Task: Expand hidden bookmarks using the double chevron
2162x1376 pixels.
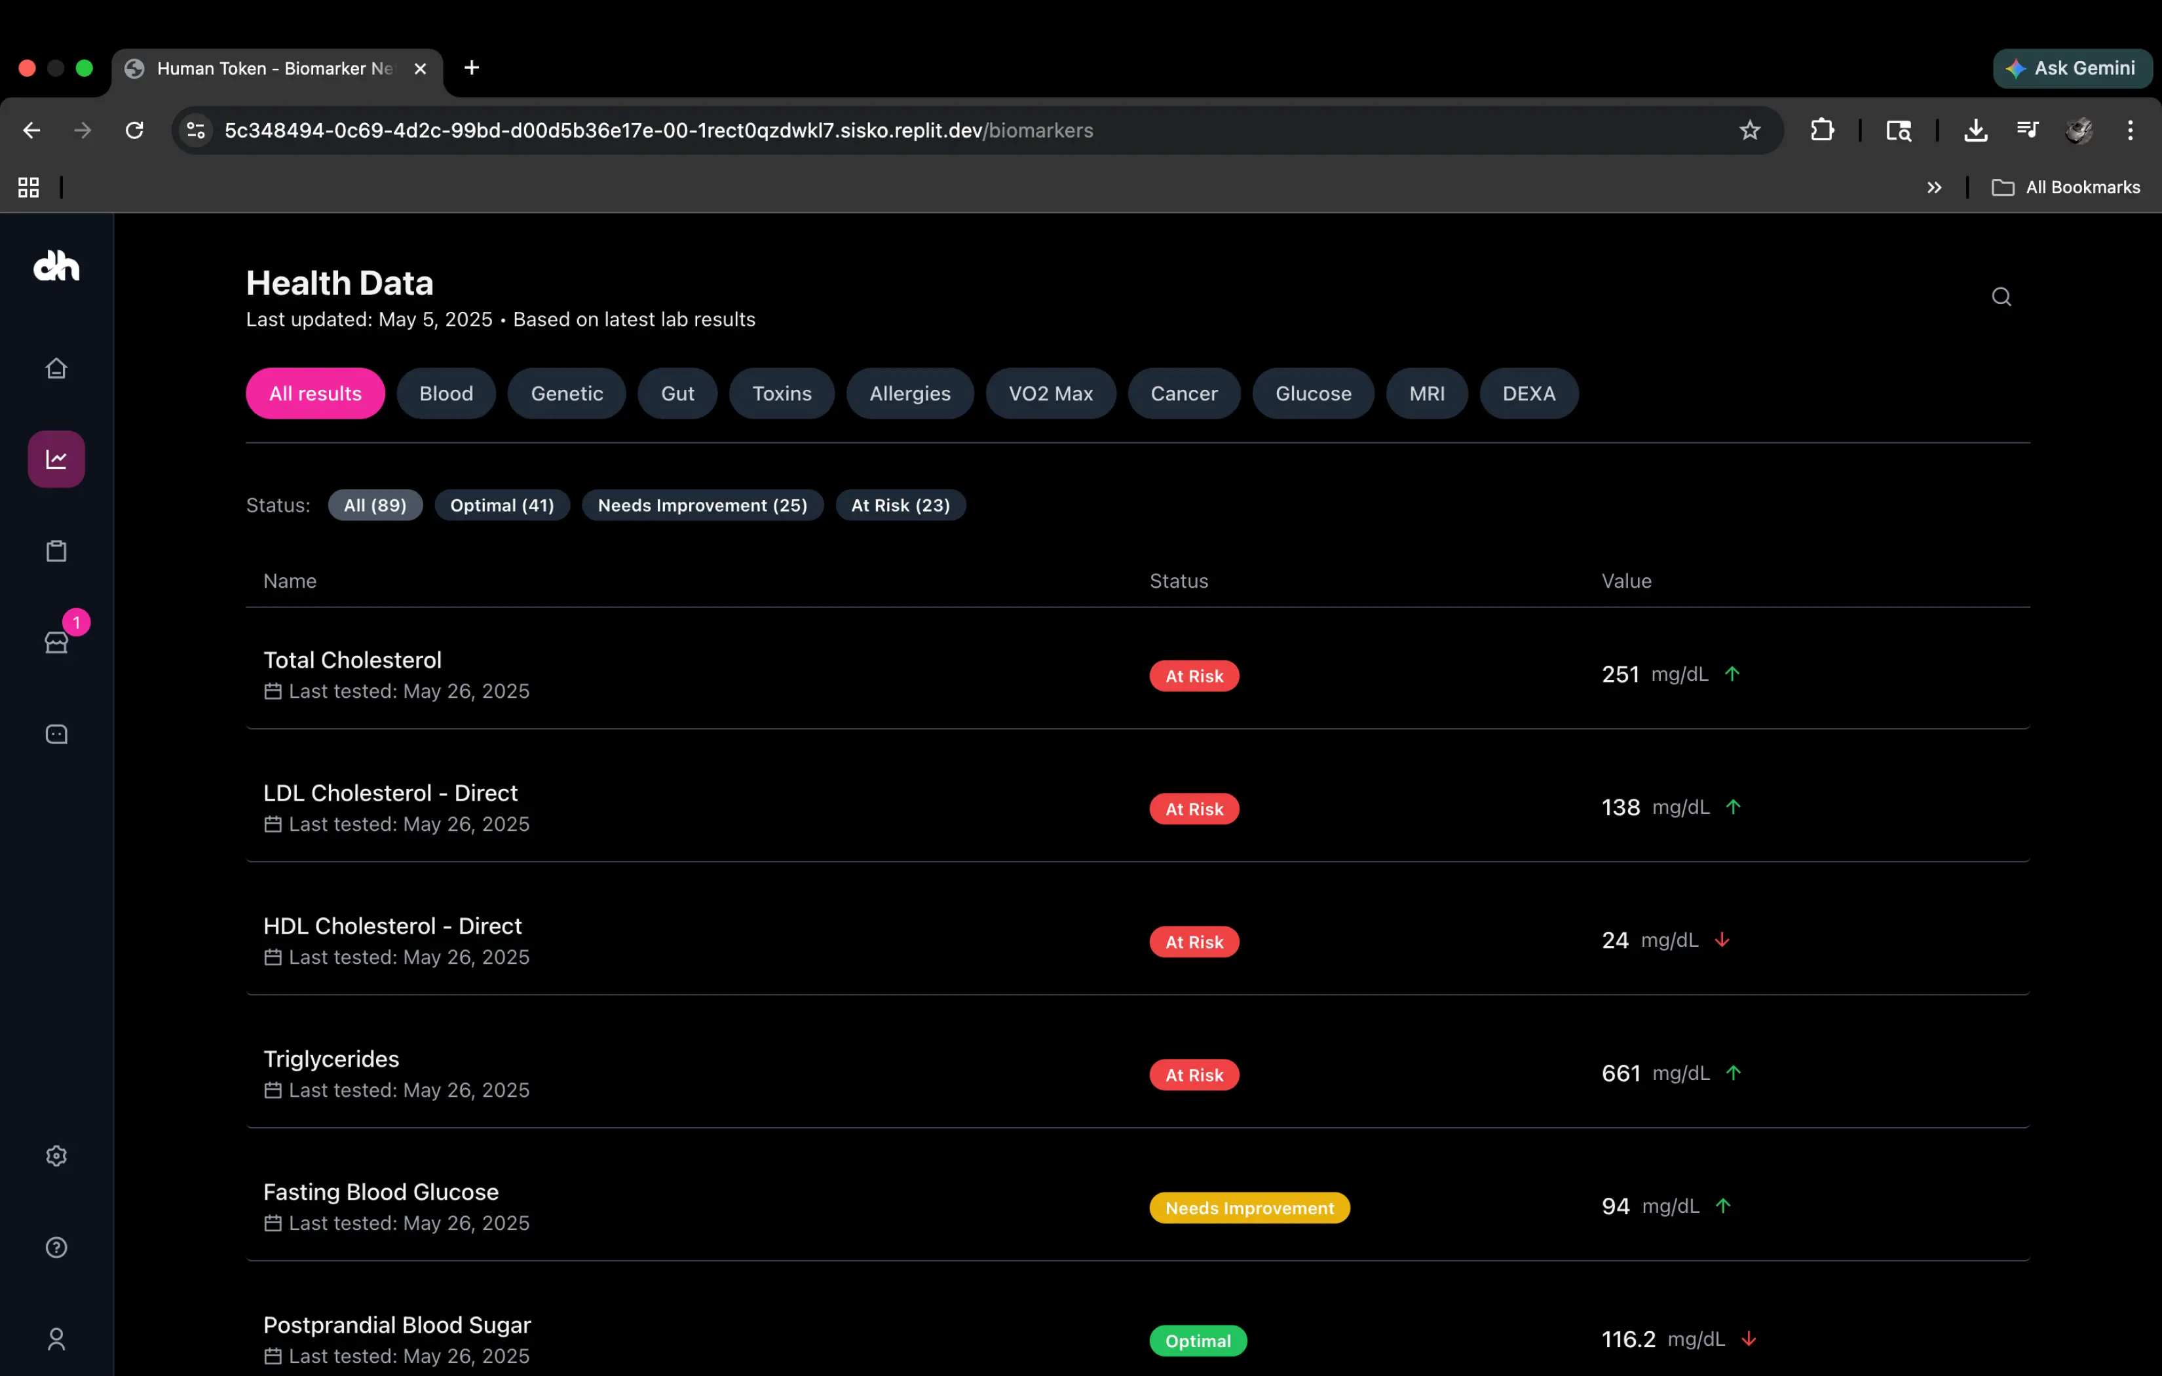Action: coord(1935,187)
